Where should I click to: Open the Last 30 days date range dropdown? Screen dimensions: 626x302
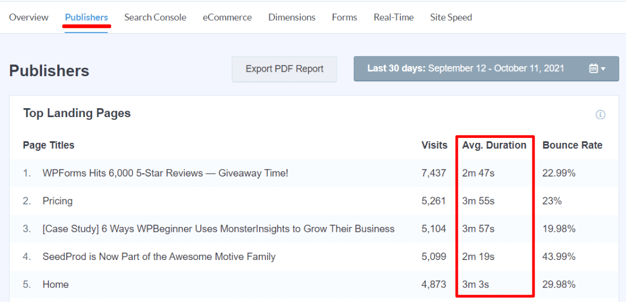click(486, 68)
